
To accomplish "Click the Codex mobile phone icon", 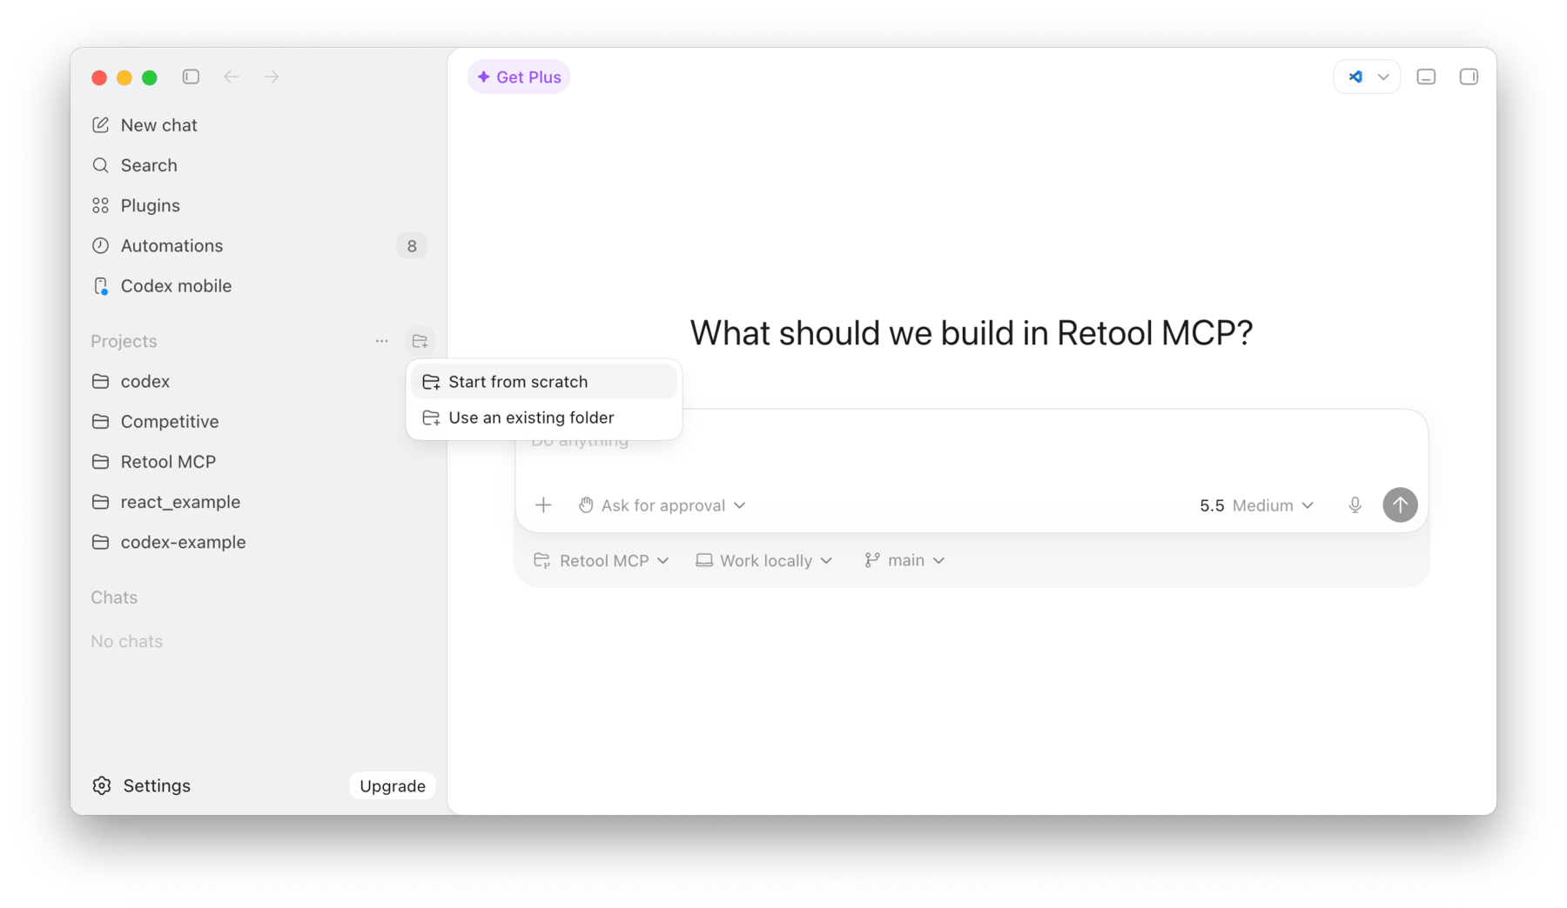I will (101, 286).
